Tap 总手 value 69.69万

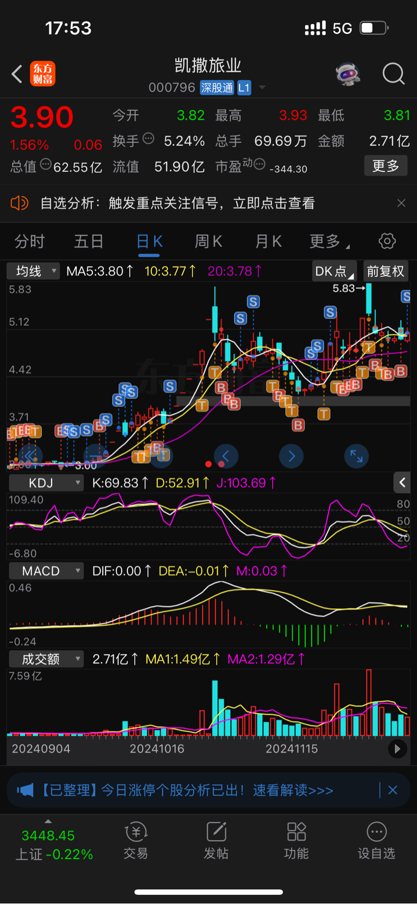tap(281, 141)
